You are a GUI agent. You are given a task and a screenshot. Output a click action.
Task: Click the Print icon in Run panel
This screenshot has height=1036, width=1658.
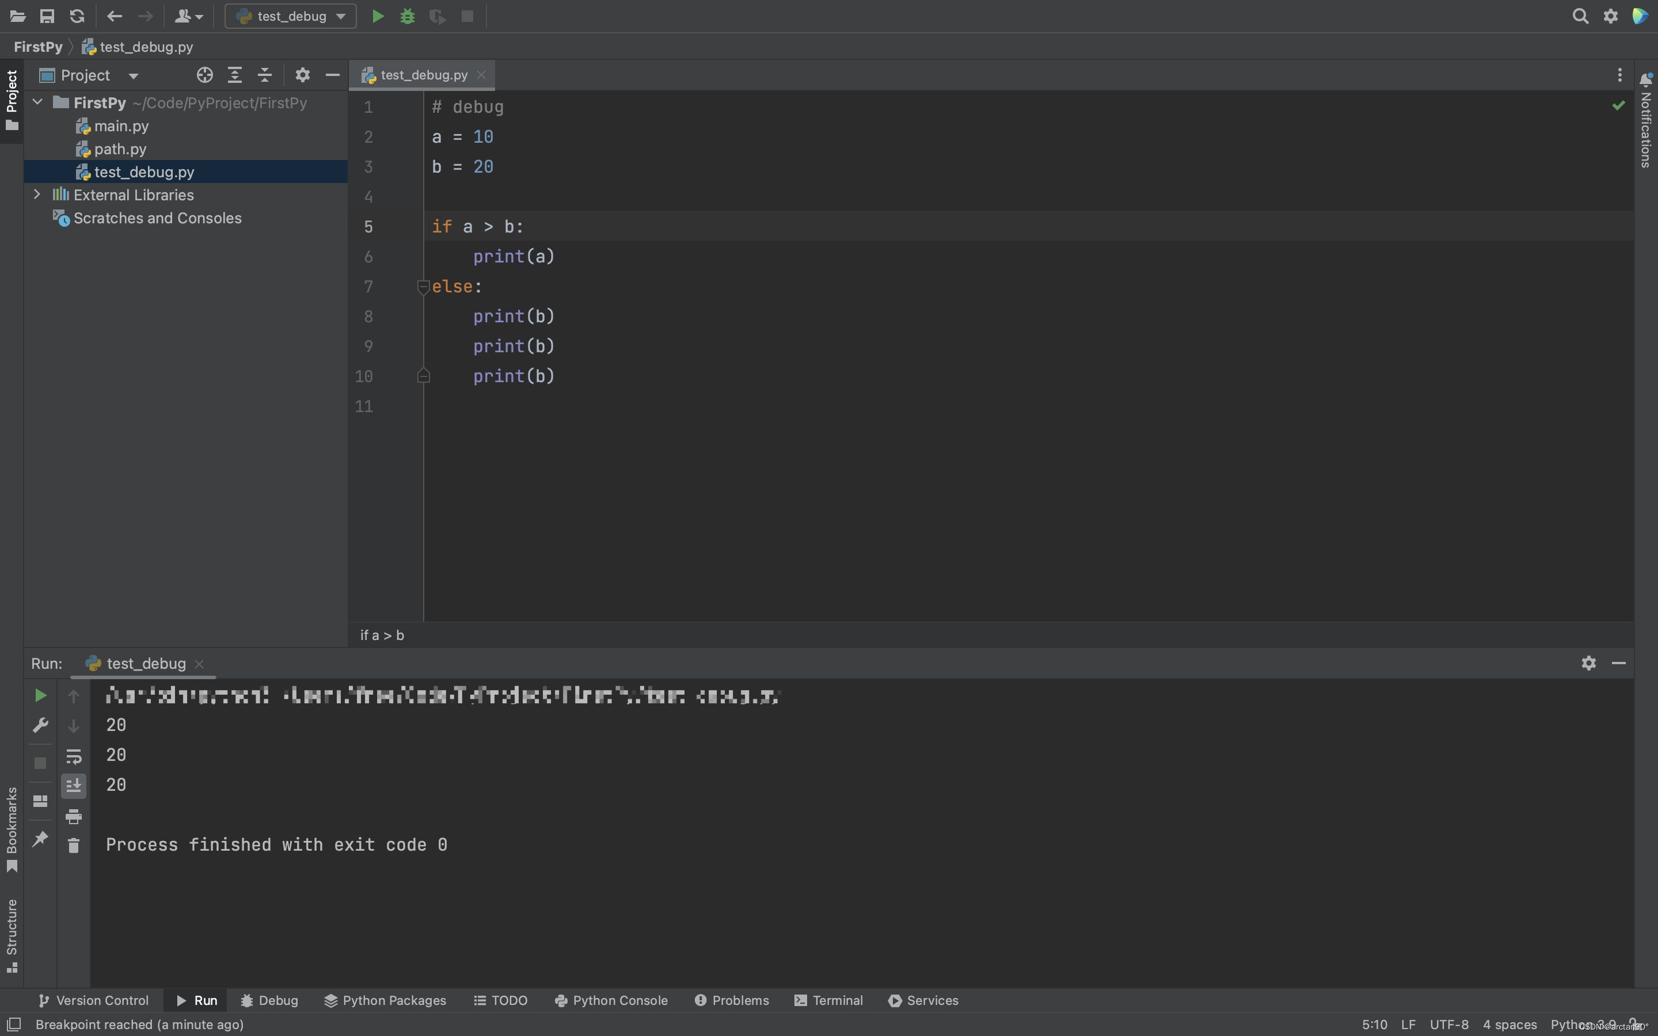coord(73,816)
